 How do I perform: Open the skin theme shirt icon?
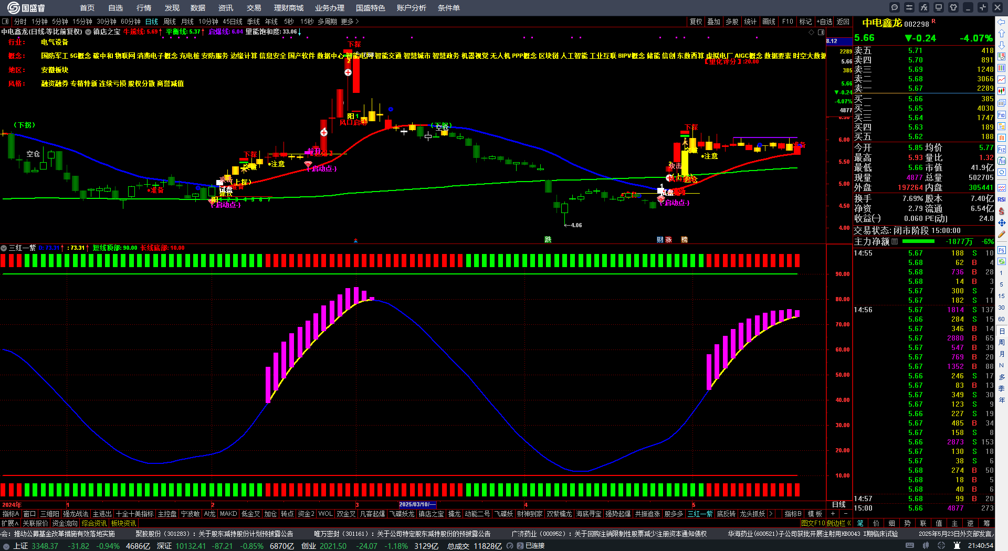point(953,7)
